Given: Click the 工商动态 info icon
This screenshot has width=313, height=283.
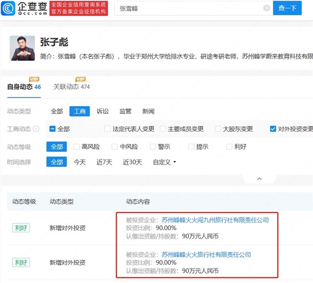Looking at the screenshot, I should point(36,129).
